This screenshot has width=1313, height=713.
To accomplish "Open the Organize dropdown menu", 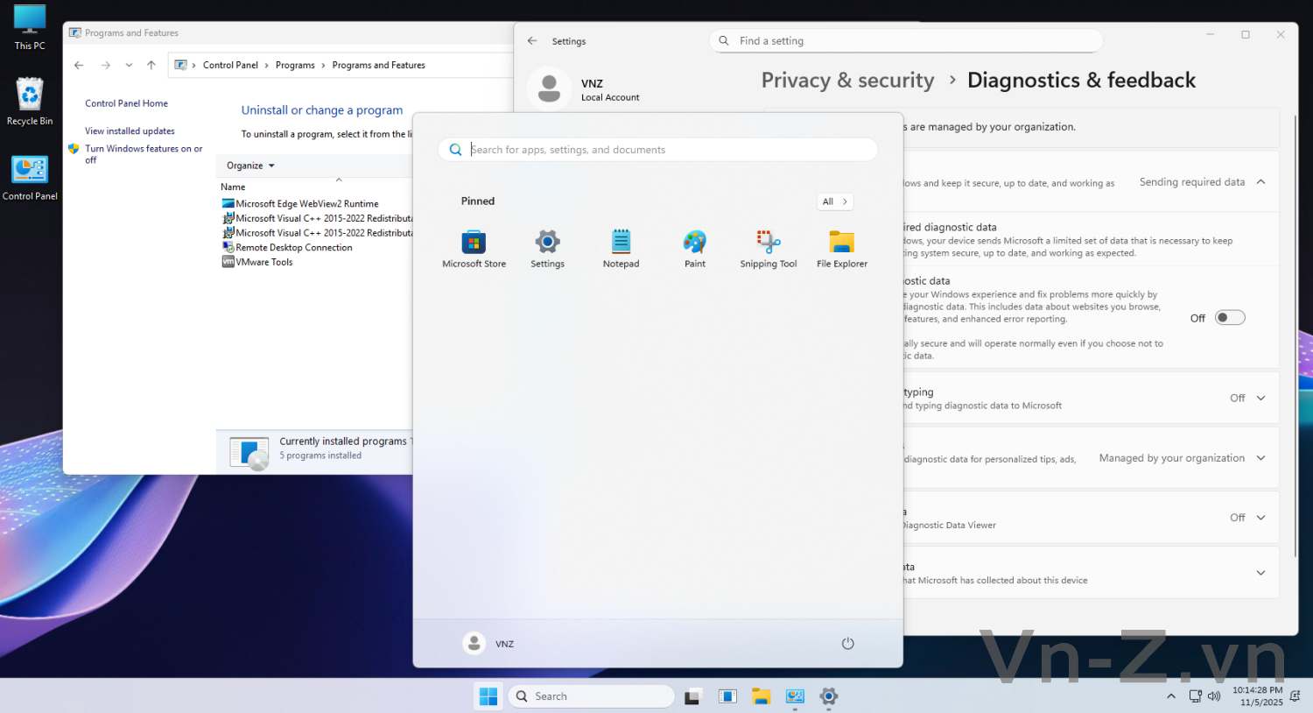I will (250, 166).
